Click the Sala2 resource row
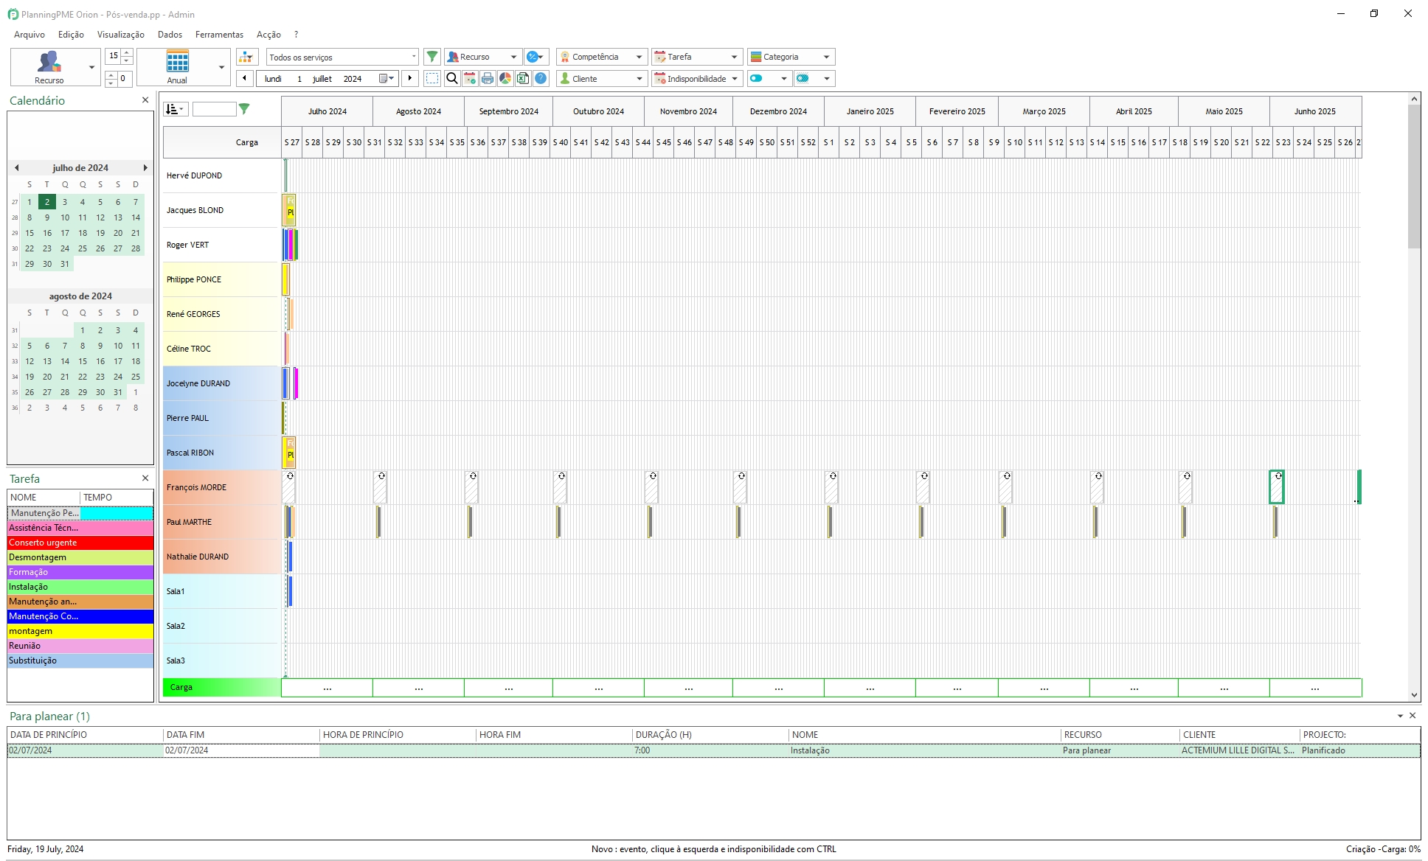1428x861 pixels. [x=221, y=626]
